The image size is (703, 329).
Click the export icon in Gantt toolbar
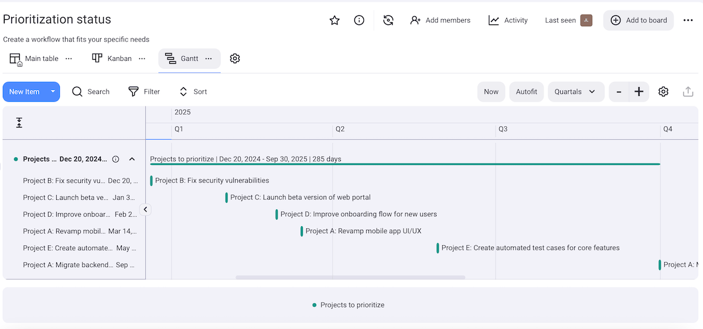[688, 92]
